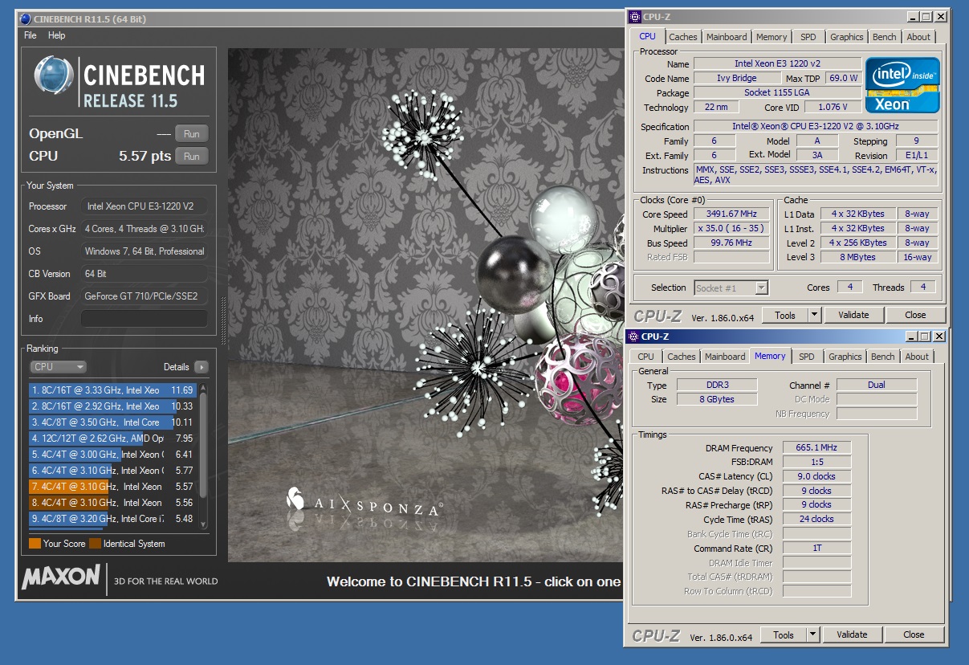Switch to Graphics tab in lower CPU-Z
This screenshot has height=665, width=969.
coord(845,357)
